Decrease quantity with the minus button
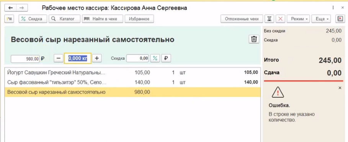 tap(58, 58)
